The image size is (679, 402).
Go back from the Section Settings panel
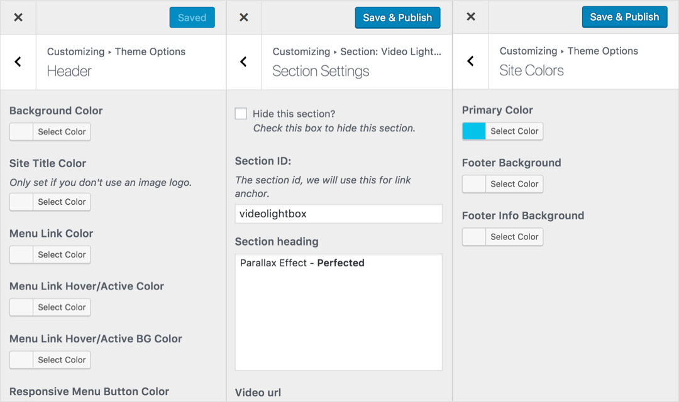click(243, 62)
